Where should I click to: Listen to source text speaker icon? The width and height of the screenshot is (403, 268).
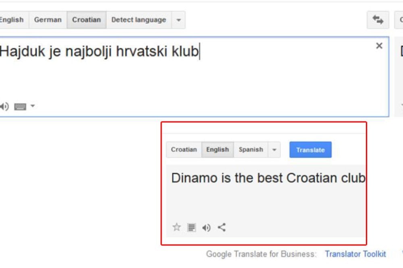click(4, 107)
